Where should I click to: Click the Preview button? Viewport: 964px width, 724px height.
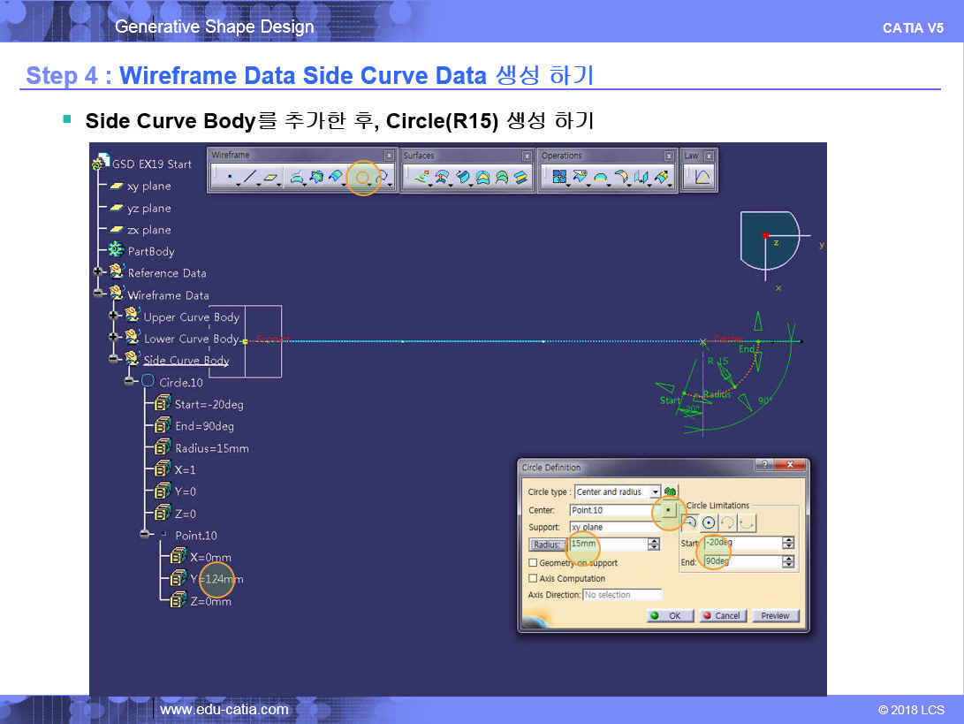pyautogui.click(x=775, y=615)
